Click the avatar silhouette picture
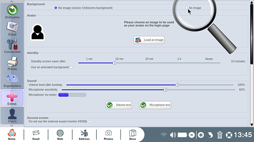The image size is (254, 142). [x=38, y=32]
